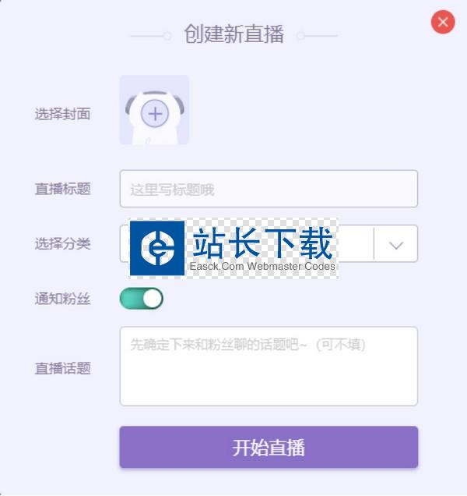Click the plus icon to add cover
Screen dimensions: 467x496
[x=155, y=113]
